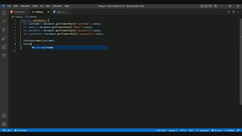
Task: Click the editor vertical scrollbar
Action: click(241, 62)
